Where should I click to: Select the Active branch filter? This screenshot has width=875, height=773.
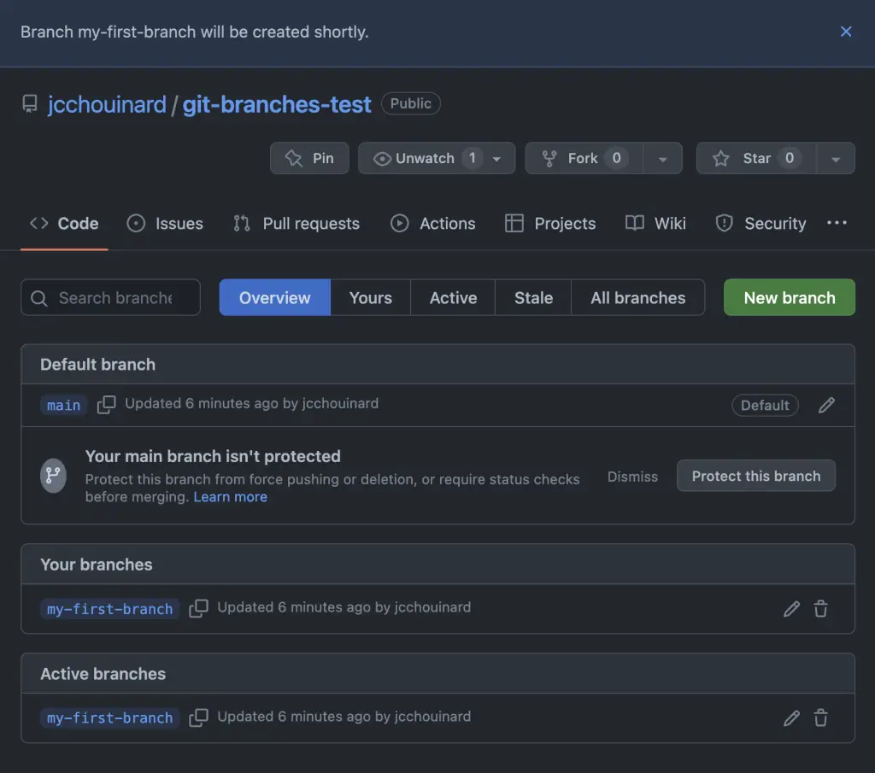[453, 298]
